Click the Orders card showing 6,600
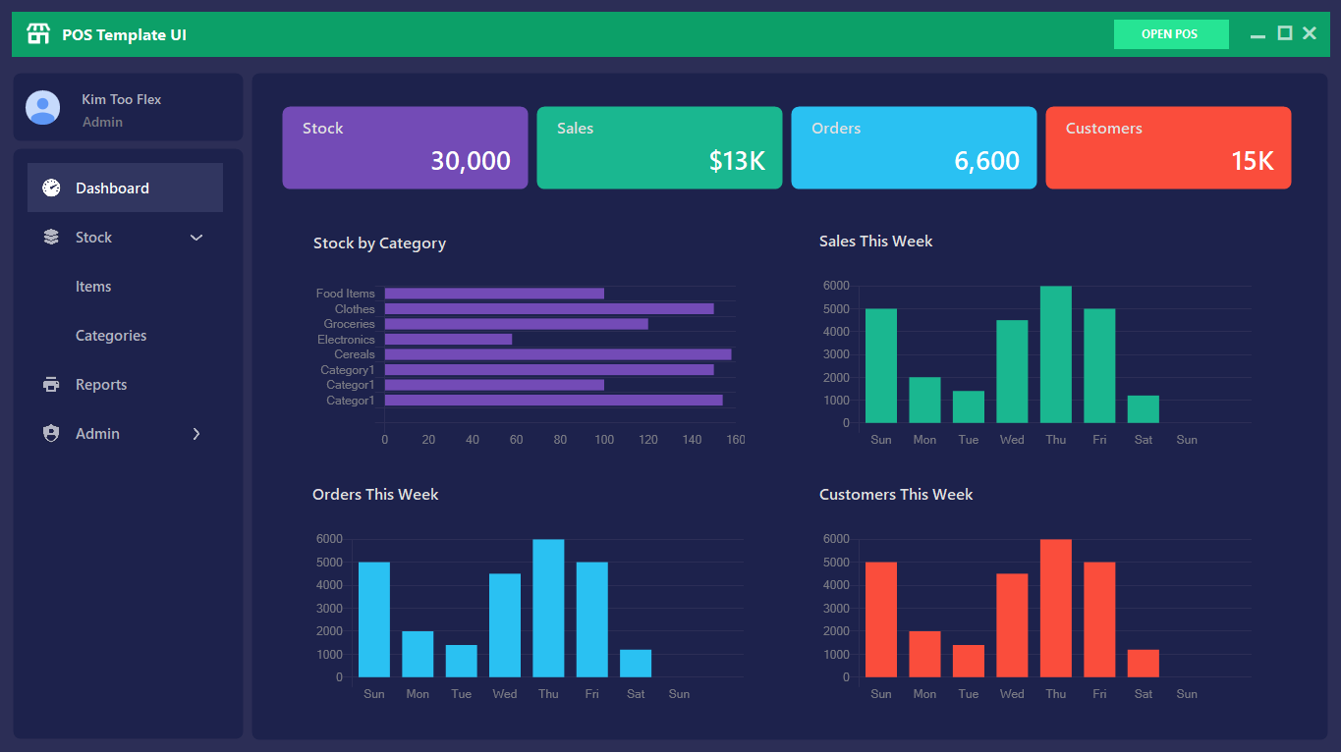 click(x=914, y=147)
